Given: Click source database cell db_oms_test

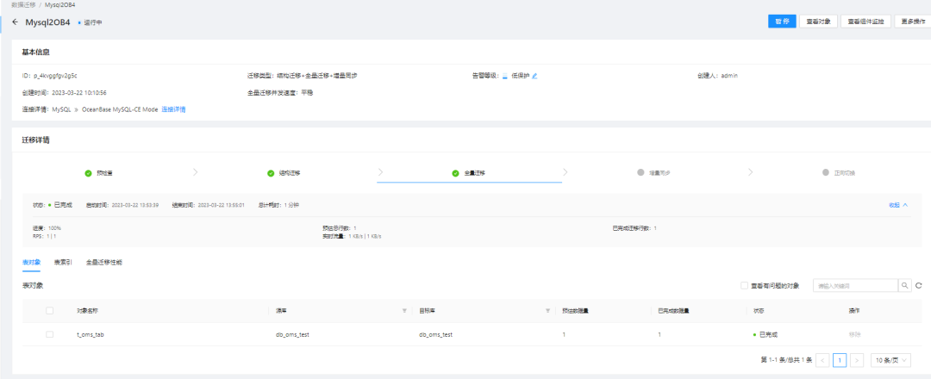Looking at the screenshot, I should coord(293,334).
